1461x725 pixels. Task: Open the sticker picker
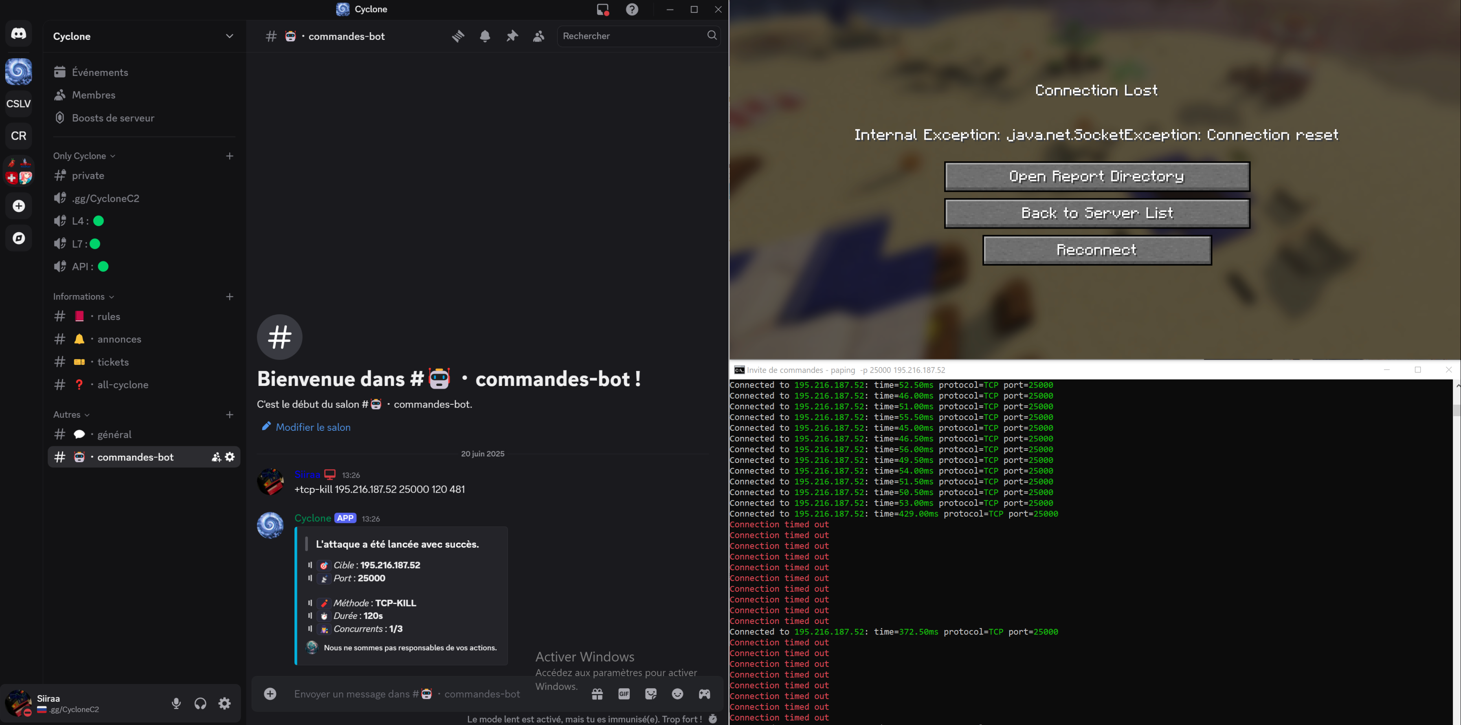point(650,694)
